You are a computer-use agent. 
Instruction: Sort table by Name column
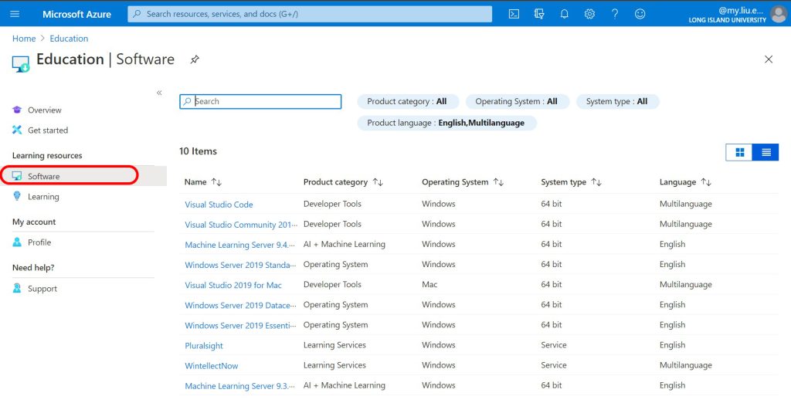(x=203, y=182)
